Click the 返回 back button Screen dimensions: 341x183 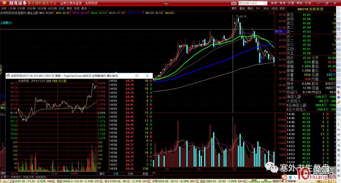tap(282, 8)
